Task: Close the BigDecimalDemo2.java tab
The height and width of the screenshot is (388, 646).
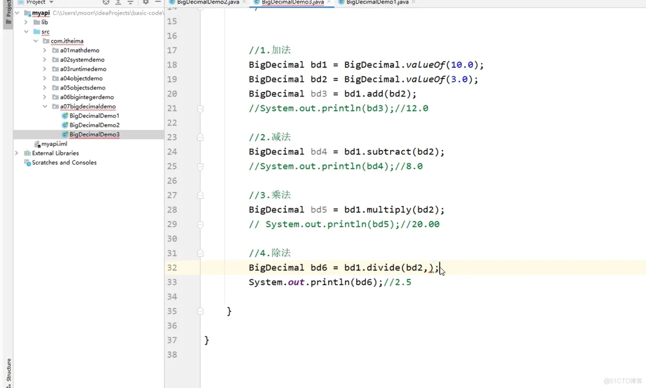Action: click(x=244, y=2)
